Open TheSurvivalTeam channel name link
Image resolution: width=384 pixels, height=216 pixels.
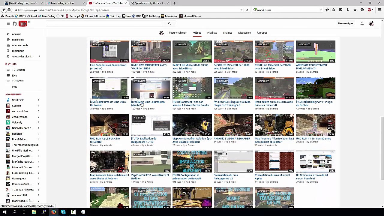tap(177, 33)
